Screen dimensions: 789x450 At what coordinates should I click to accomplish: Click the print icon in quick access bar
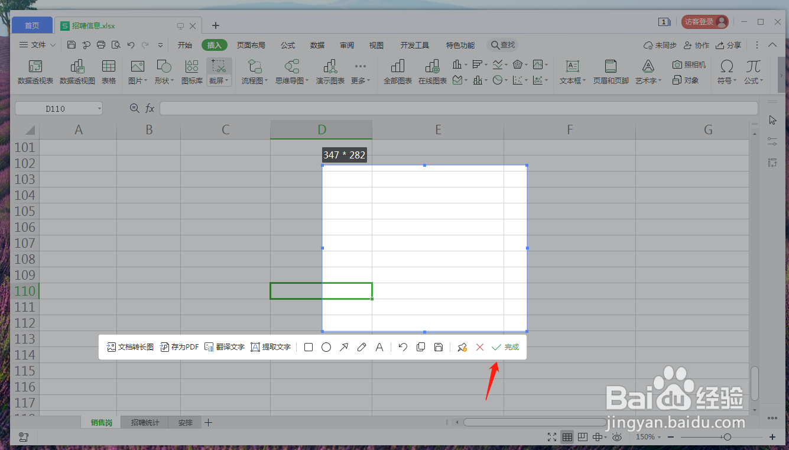101,45
